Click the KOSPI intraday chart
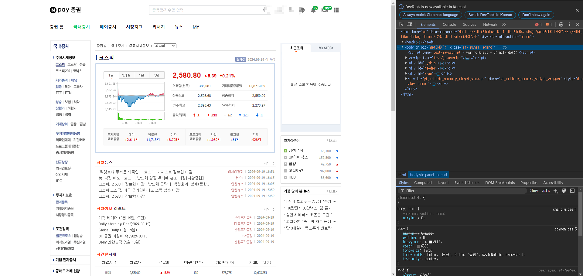 tap(141, 97)
